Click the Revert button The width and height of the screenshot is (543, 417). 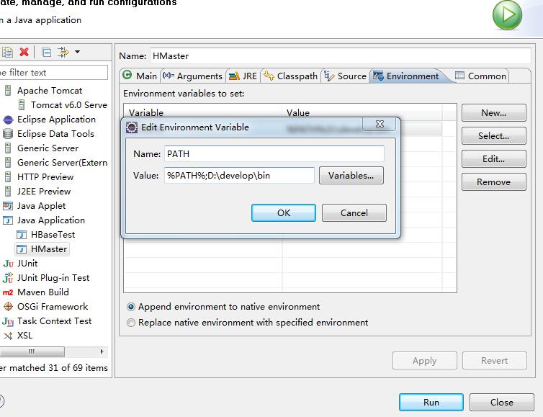[495, 361]
